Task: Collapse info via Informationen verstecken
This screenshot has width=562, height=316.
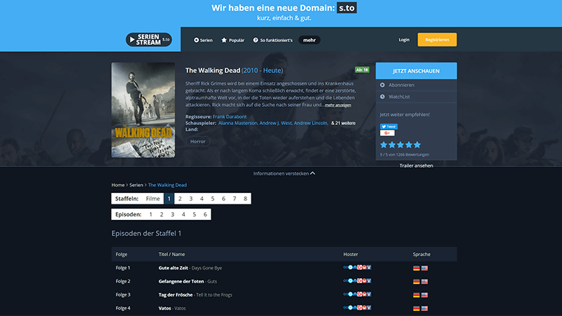Action: click(x=285, y=173)
